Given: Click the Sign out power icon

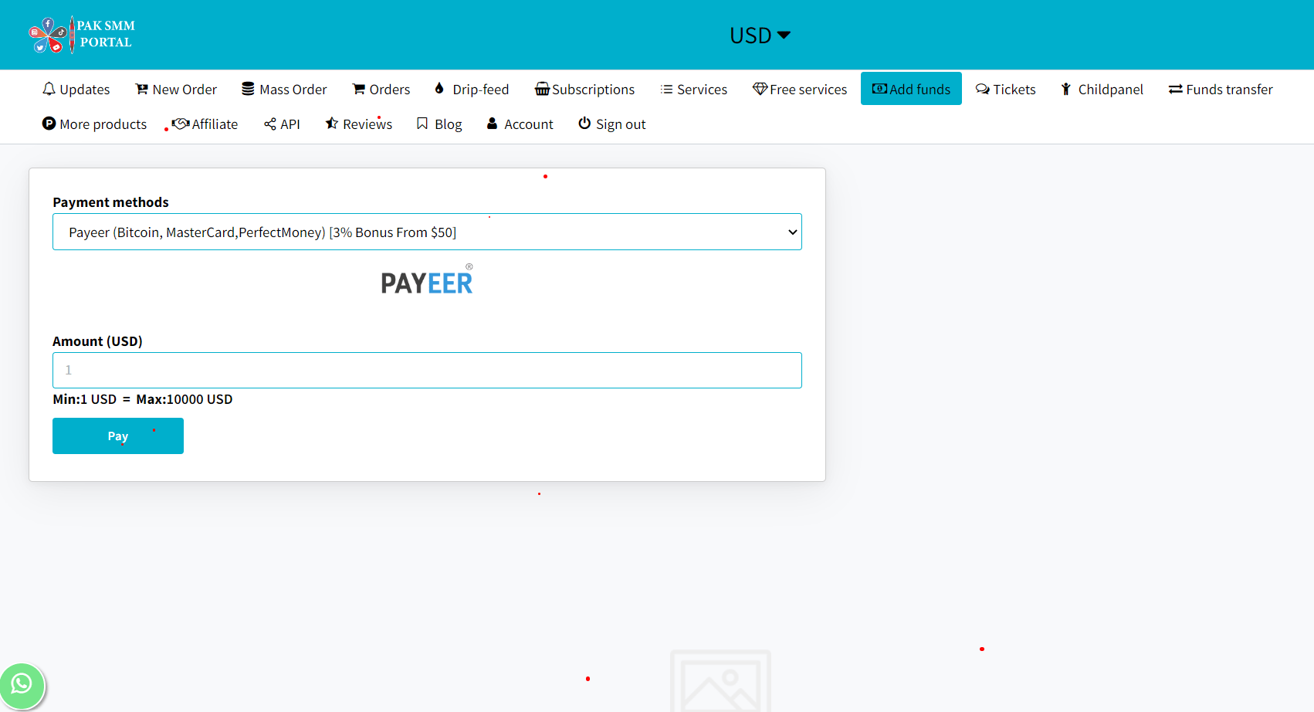Looking at the screenshot, I should (x=584, y=124).
